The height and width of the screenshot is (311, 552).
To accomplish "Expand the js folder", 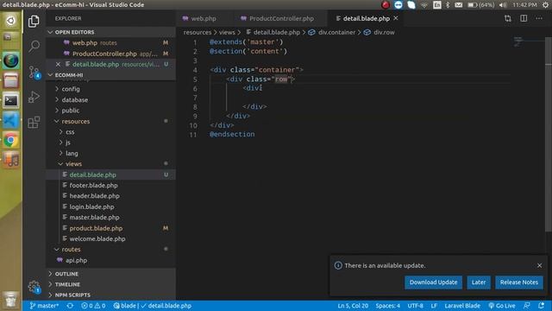I will click(x=111, y=143).
